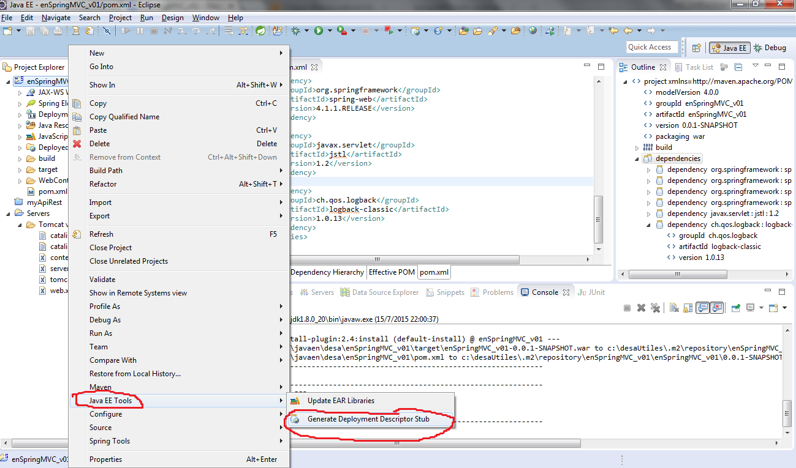Viewport: 796px width, 468px height.
Task: Click the Skip All Breakpoints icon
Action: (x=107, y=31)
